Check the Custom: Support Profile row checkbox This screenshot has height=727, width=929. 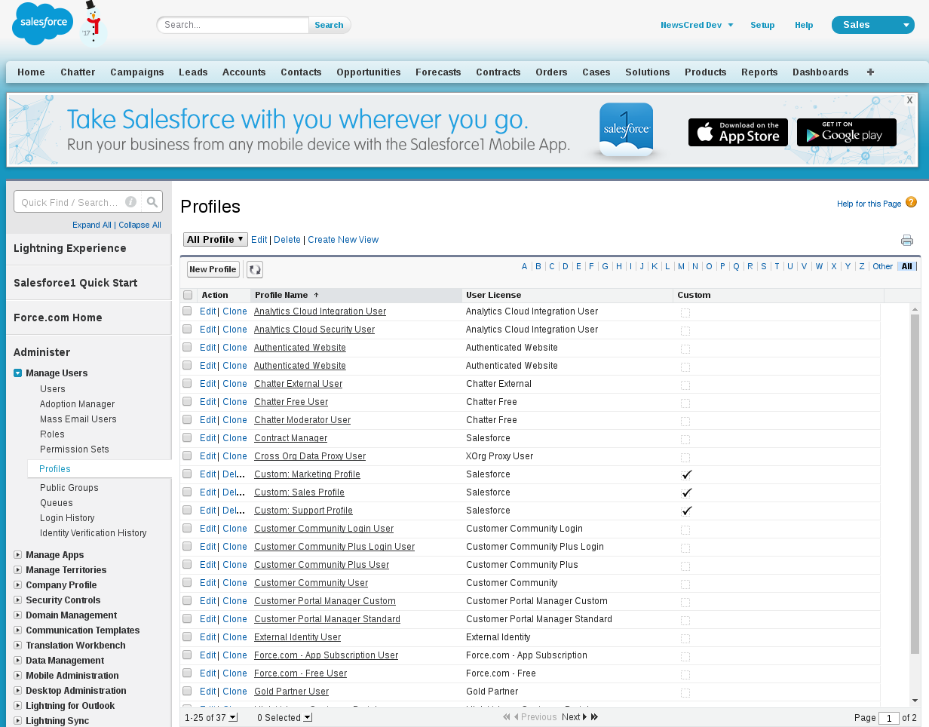pos(187,510)
